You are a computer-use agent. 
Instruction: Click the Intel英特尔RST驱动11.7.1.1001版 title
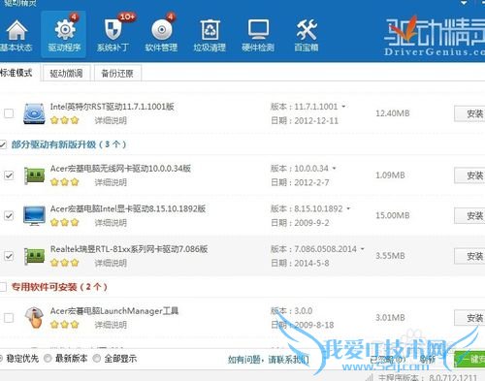point(113,107)
